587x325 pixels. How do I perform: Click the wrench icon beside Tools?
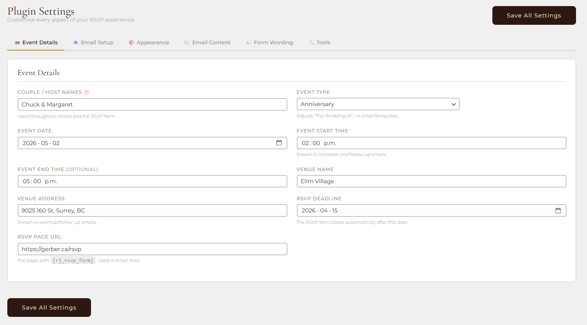[x=311, y=43]
